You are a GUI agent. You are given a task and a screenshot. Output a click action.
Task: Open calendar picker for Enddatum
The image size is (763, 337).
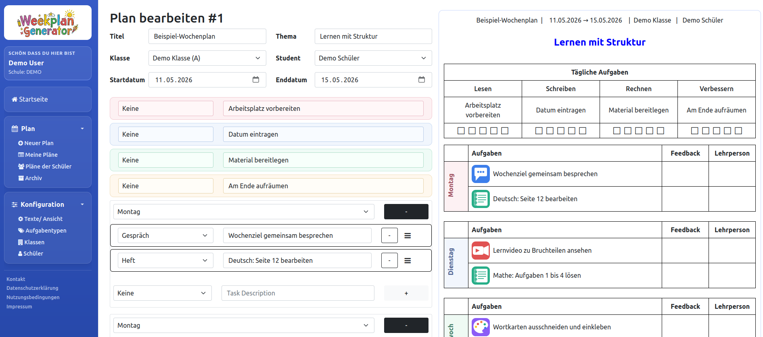pyautogui.click(x=422, y=79)
